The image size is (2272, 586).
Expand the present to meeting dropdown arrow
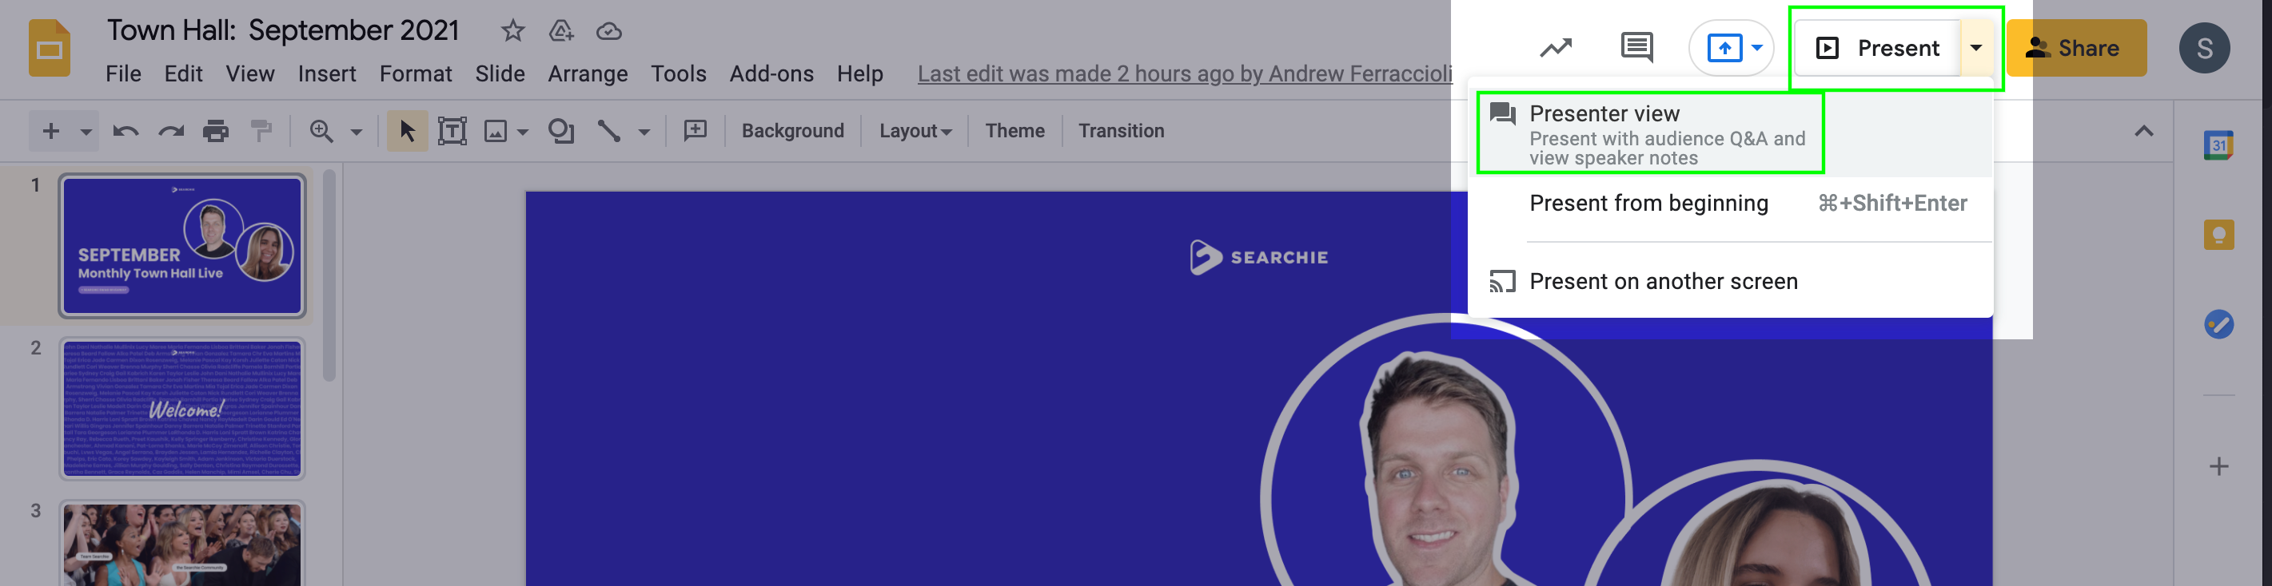click(x=1757, y=48)
